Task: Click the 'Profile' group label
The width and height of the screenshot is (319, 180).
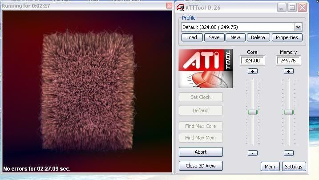Action: [x=189, y=18]
